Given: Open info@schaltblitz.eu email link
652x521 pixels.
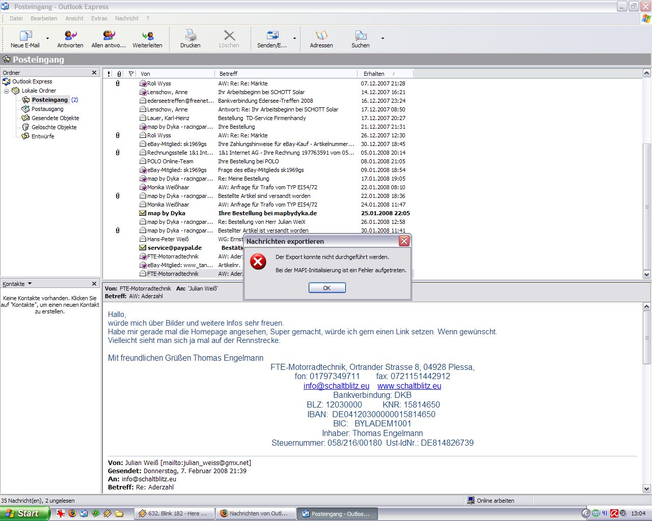Looking at the screenshot, I should click(x=336, y=386).
